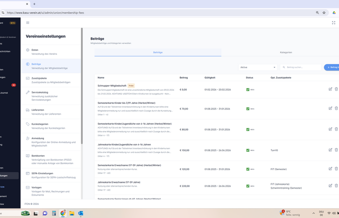Toggle Aktiv checkbox for Semesterkarte Erwachsene (17-59 Jahre)
The width and height of the screenshot is (339, 218).
[248, 169]
